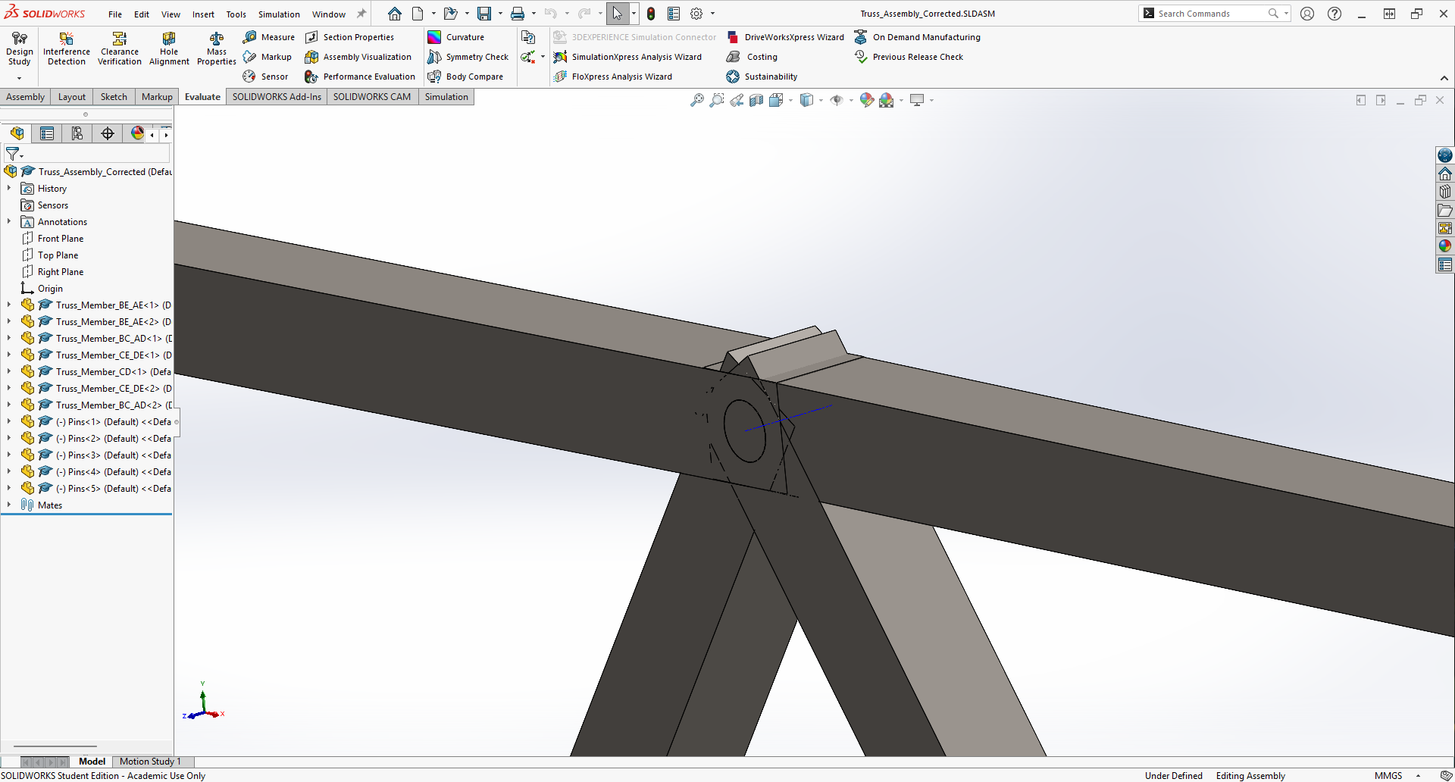1455x782 pixels.
Task: Switch to the Assembly tab
Action: coord(25,97)
